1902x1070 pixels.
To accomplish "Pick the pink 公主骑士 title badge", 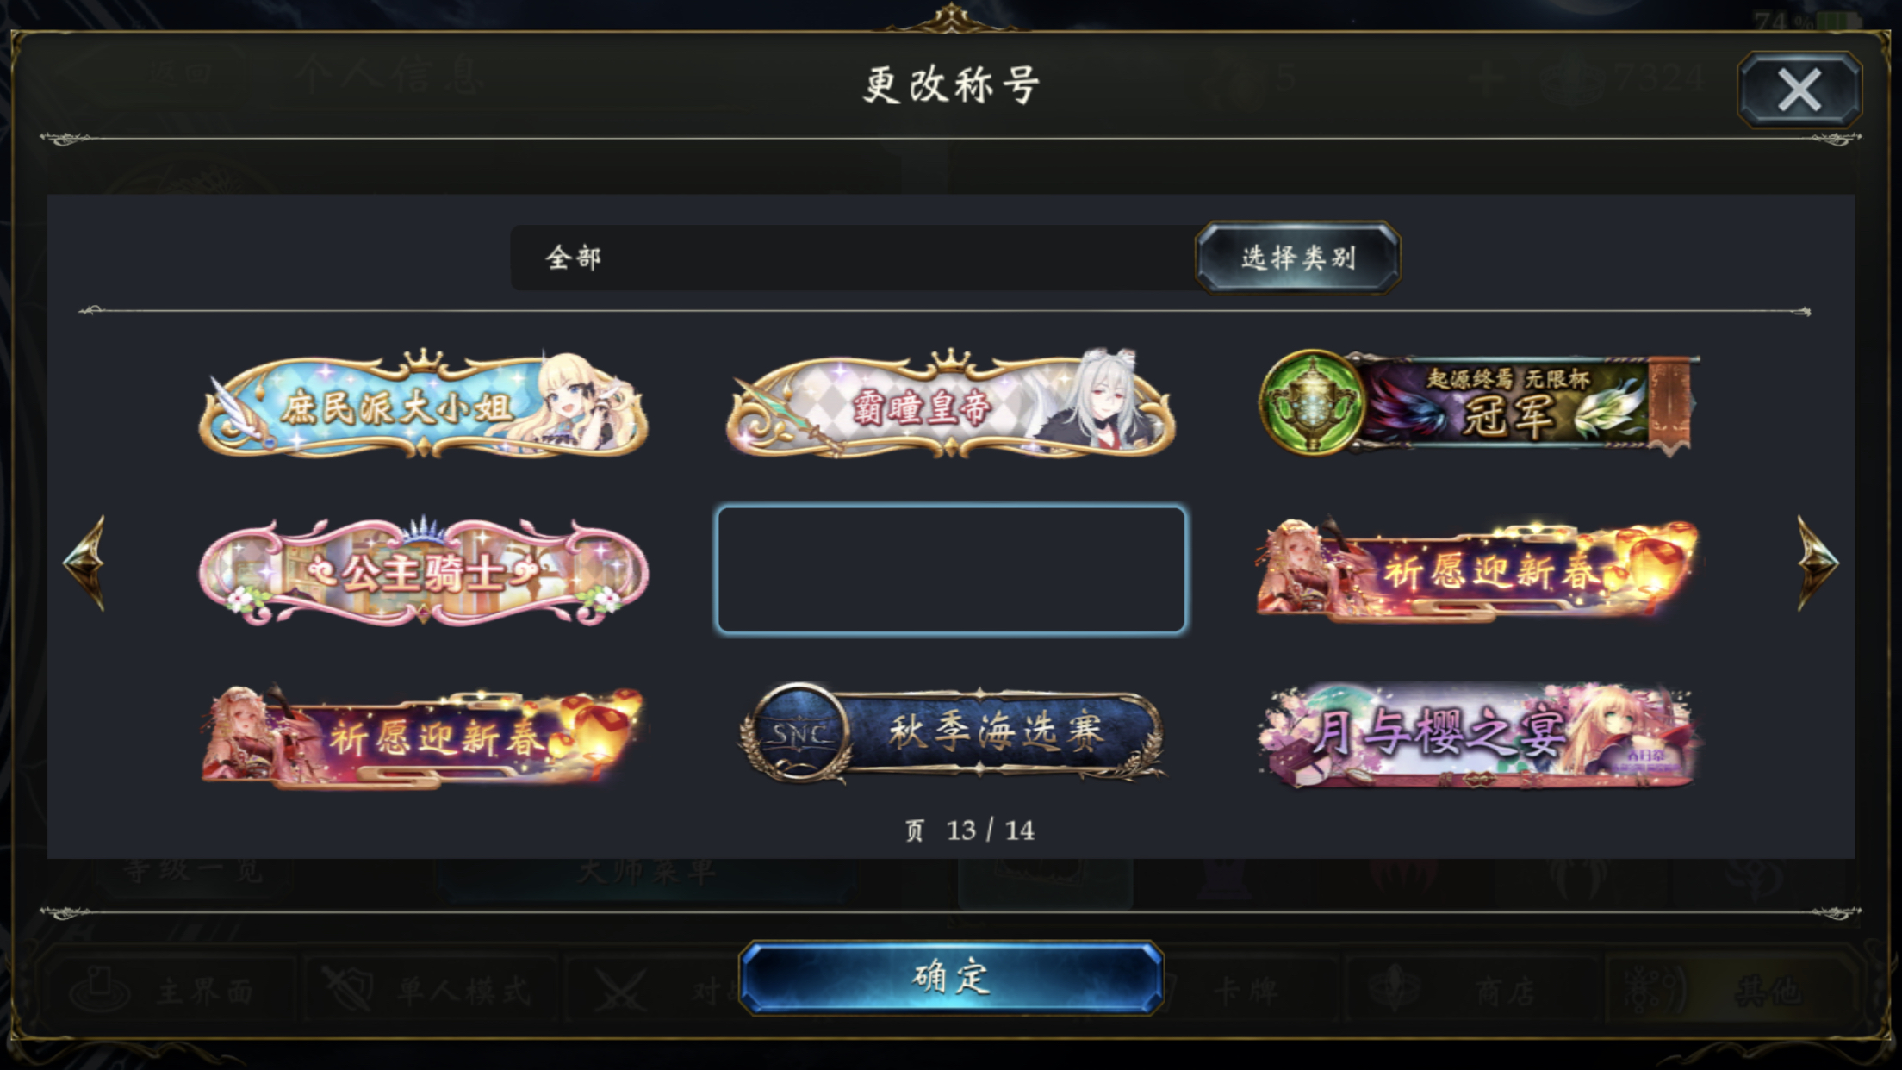I will coord(423,570).
